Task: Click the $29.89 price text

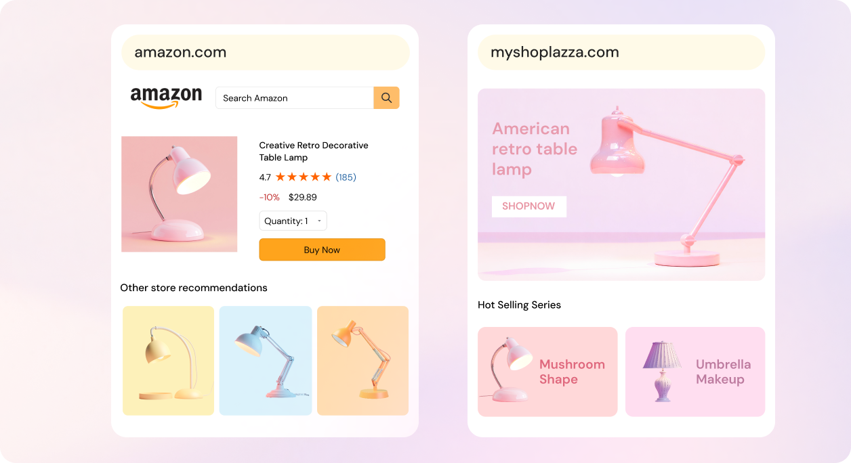Action: [303, 198]
